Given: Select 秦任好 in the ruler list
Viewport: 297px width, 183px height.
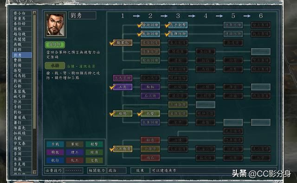Looking at the screenshot, I should pos(22,24).
